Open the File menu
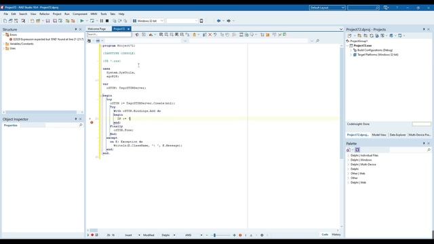This screenshot has height=244, width=434. pos(6,14)
